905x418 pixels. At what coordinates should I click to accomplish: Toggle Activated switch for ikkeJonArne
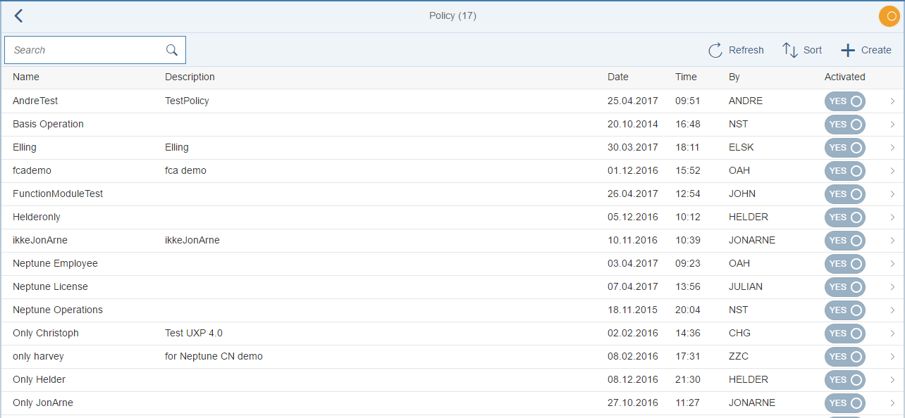coord(844,241)
